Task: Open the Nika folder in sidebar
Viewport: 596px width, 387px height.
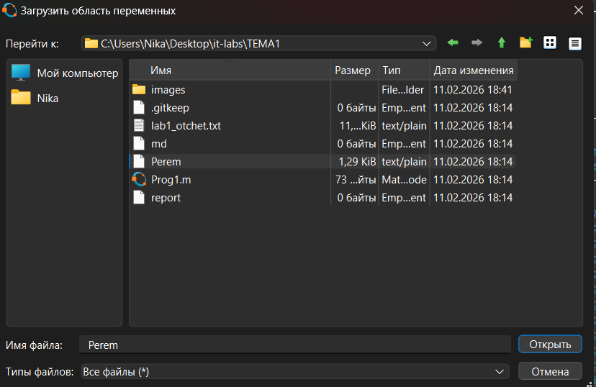Action: [48, 98]
